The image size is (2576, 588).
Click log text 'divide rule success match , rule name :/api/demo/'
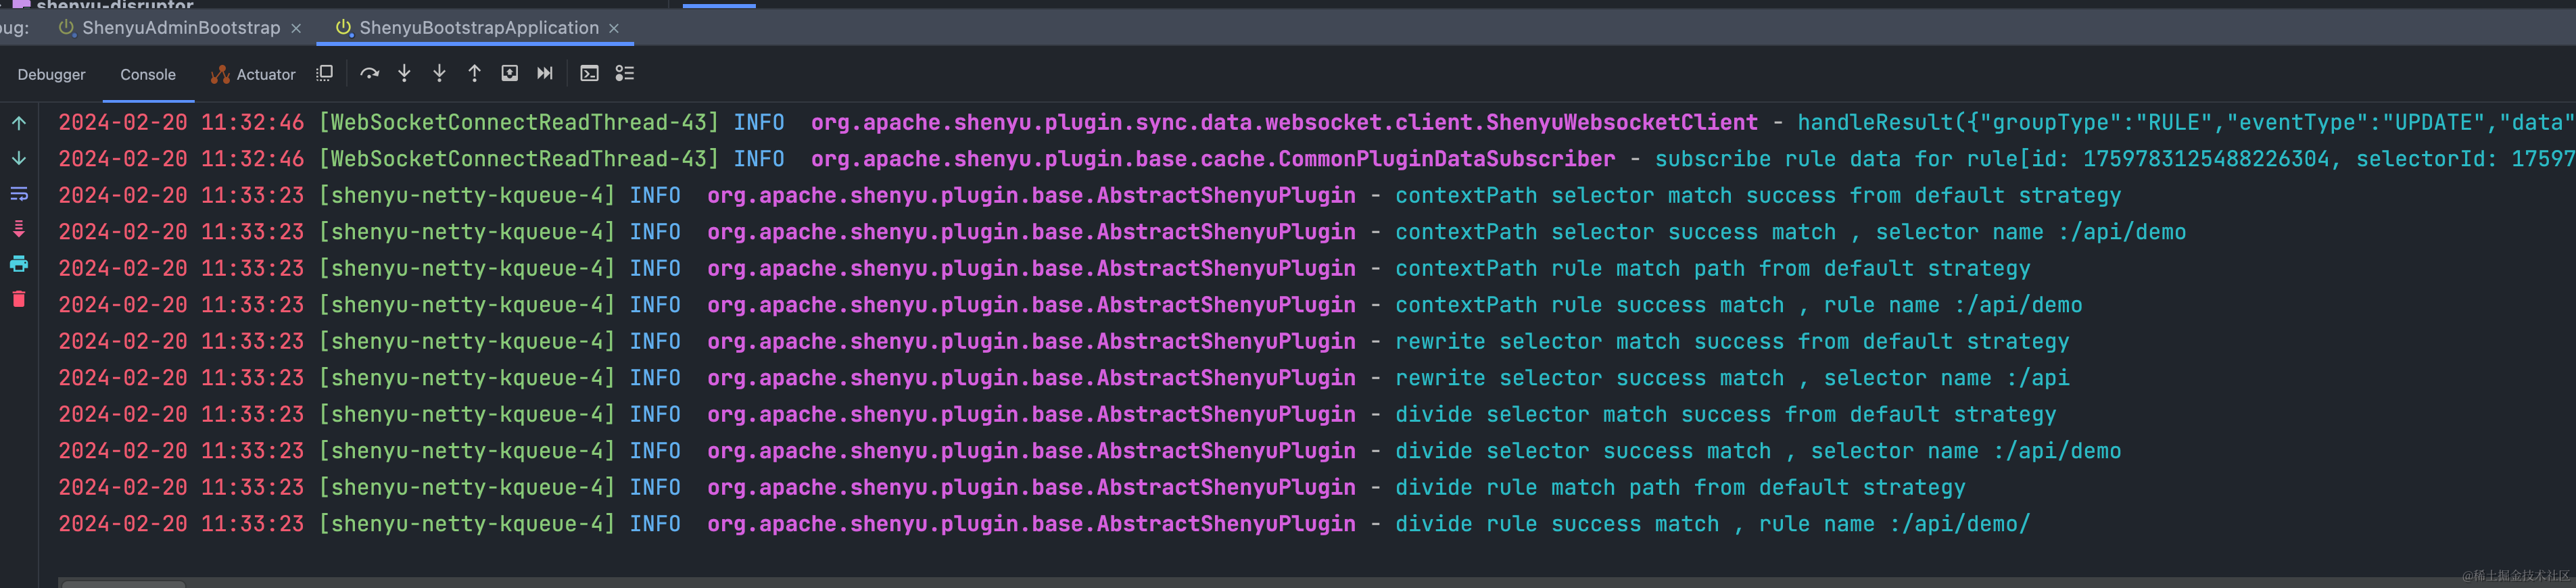tap(1713, 524)
